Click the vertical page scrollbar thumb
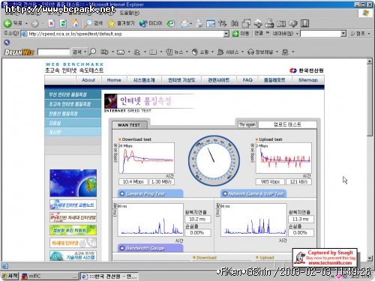375x281 pixels. coord(370,100)
